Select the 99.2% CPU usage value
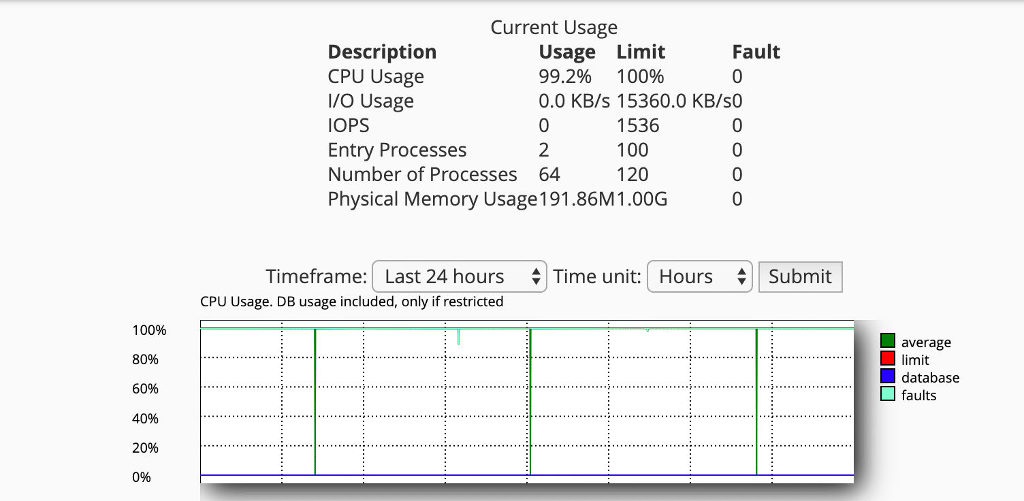This screenshot has width=1024, height=501. tap(565, 77)
